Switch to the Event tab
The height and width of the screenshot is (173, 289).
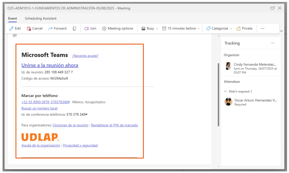12,18
